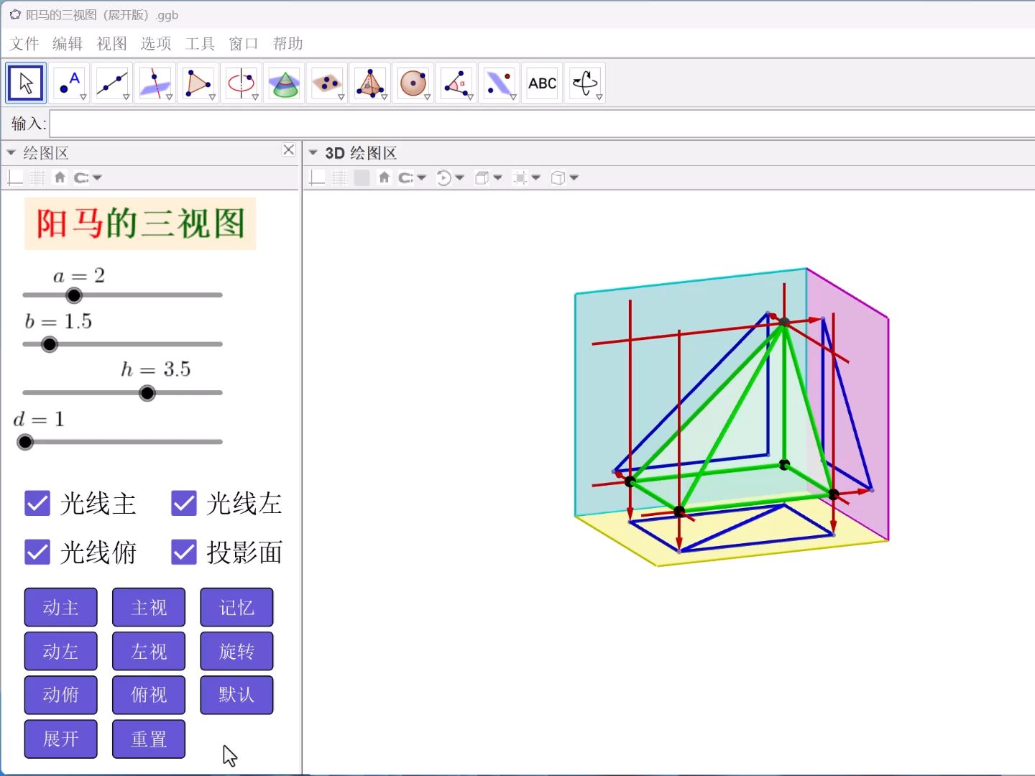The image size is (1035, 776).
Task: Collapse the 绘图区 panel style bar arrow
Action: 11,153
